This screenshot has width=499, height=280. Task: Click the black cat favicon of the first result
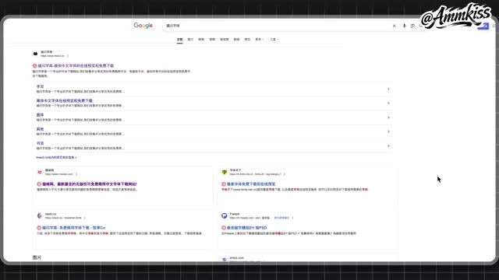[x=35, y=54]
